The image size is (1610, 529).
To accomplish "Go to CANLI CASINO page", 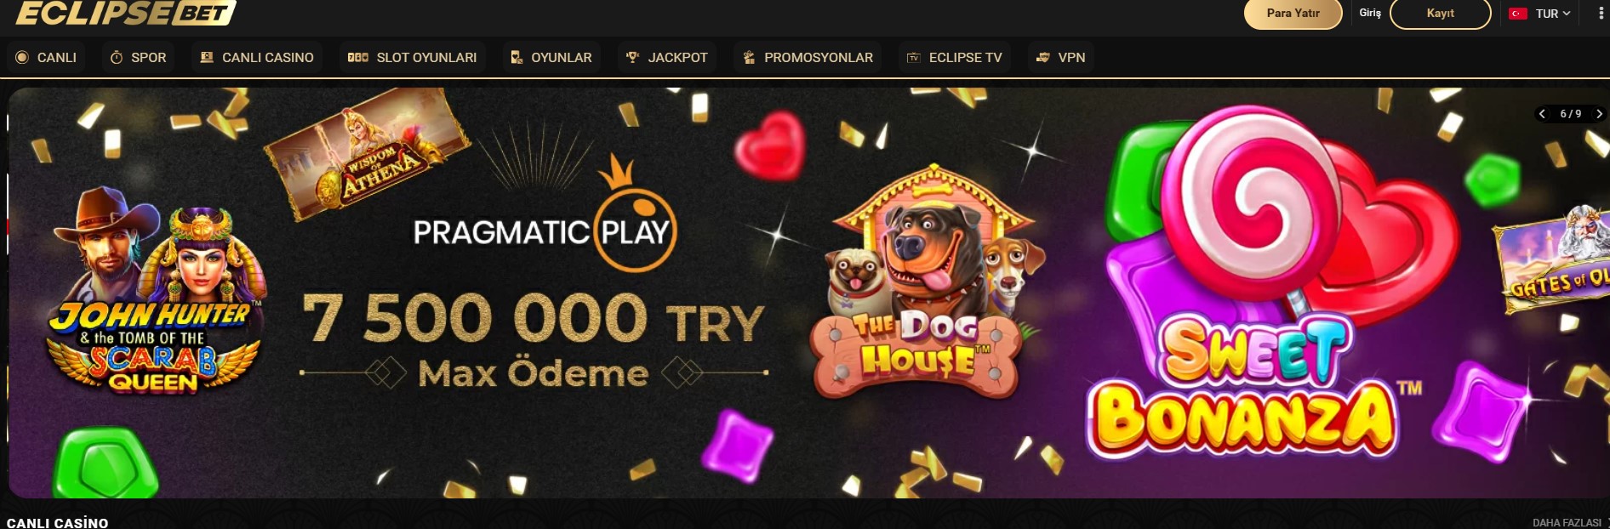I will [x=257, y=57].
